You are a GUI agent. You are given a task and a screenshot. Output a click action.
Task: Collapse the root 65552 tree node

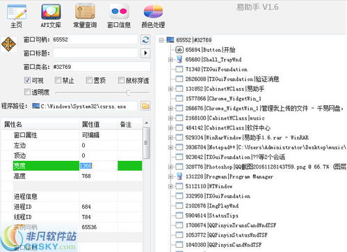(x=161, y=40)
